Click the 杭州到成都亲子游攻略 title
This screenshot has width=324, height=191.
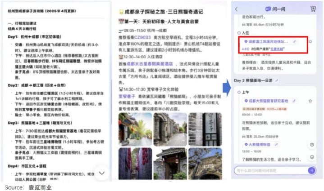[42, 11]
